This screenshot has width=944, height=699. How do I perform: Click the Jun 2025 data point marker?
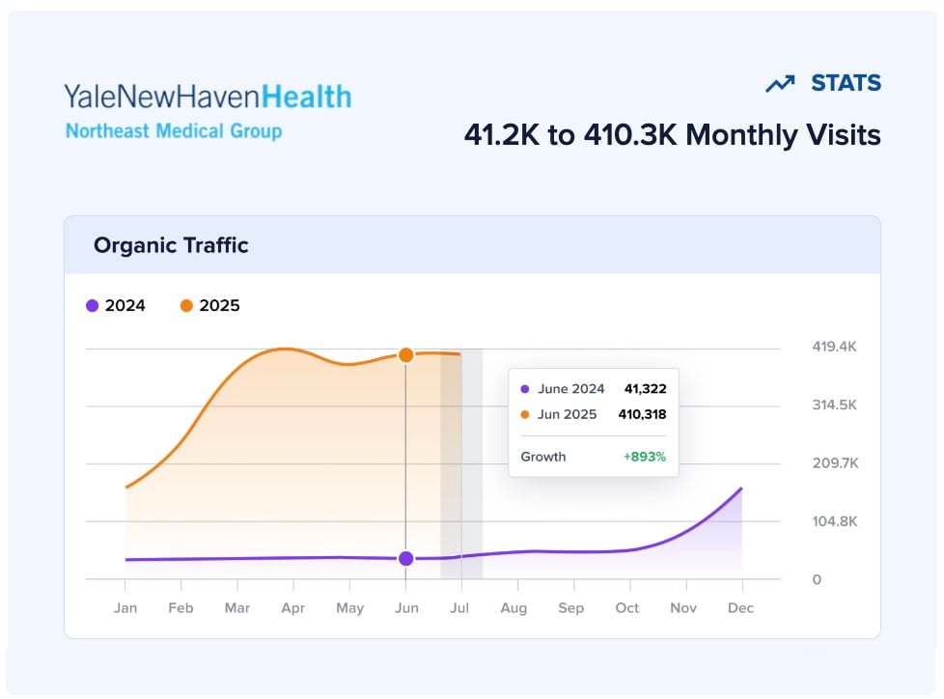405,355
